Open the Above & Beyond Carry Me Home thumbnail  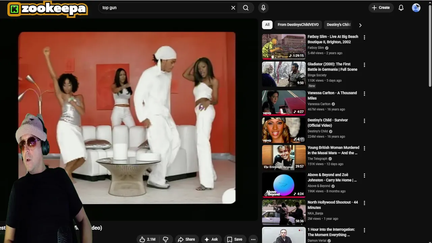pos(284,185)
